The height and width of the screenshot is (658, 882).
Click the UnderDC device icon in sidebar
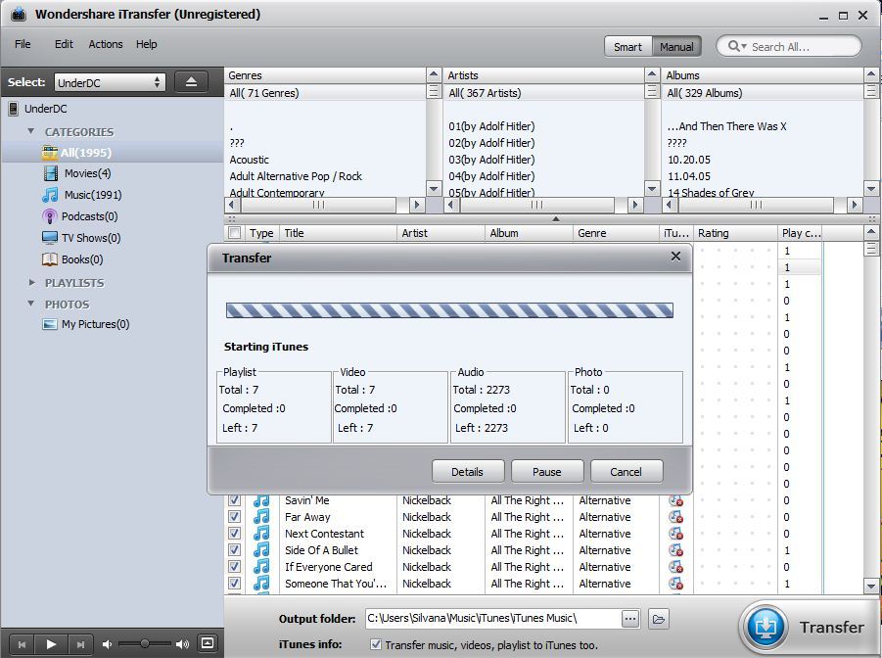[13, 109]
